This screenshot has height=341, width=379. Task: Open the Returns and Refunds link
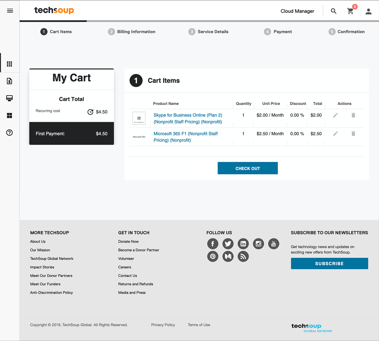136,284
